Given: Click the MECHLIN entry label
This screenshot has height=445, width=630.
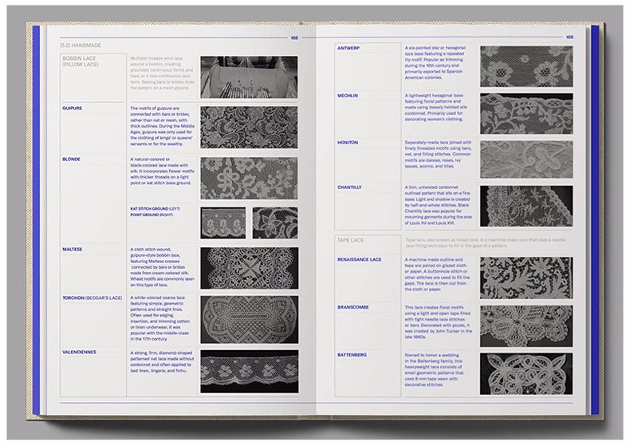Looking at the screenshot, I should click(x=348, y=96).
